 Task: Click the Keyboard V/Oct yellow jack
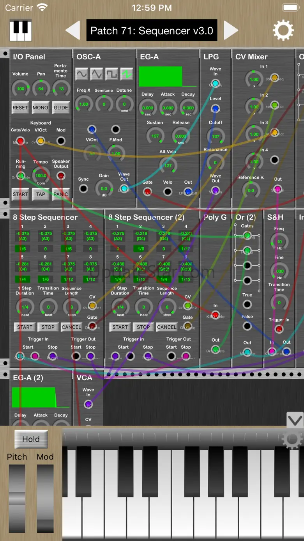point(41,141)
